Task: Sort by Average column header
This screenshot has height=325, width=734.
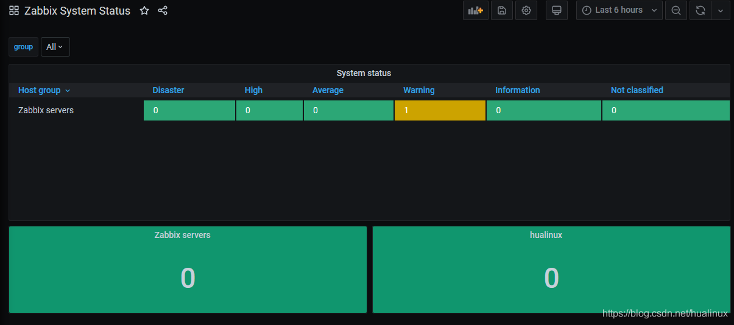Action: click(328, 90)
